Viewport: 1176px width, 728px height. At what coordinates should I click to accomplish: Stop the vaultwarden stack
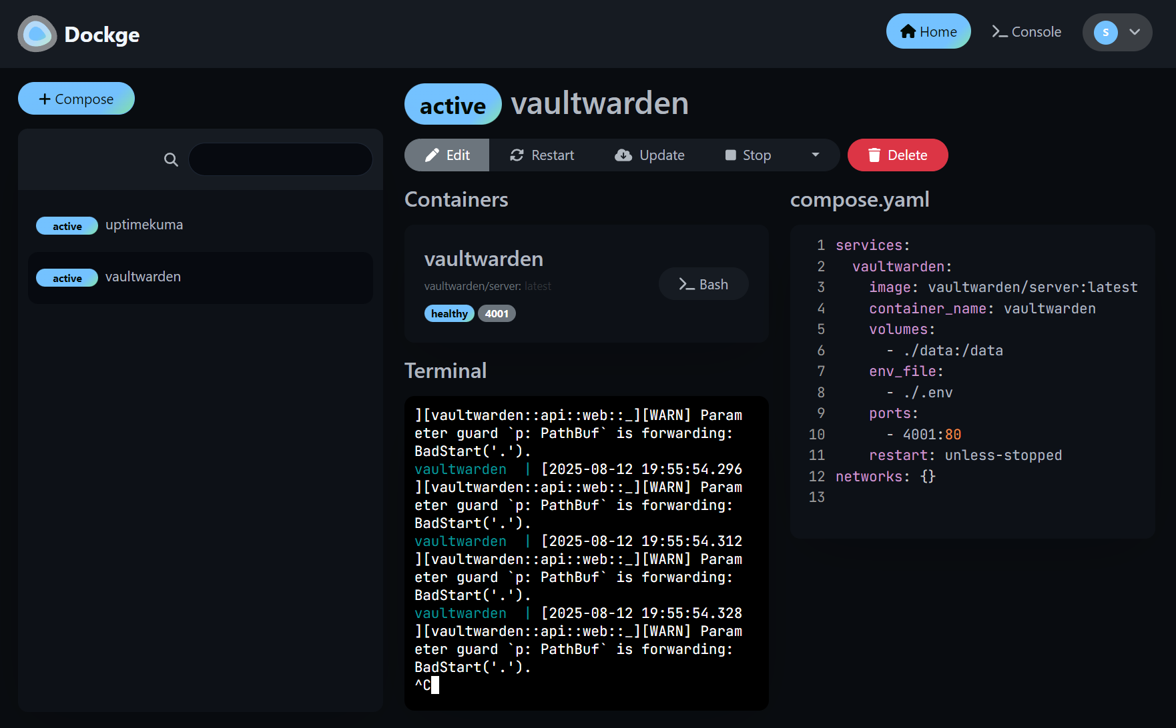point(748,155)
